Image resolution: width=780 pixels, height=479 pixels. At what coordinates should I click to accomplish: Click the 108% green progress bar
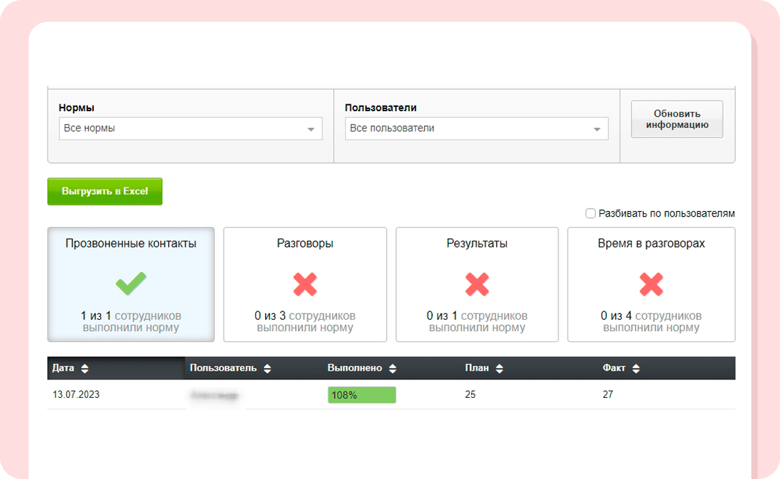pyautogui.click(x=361, y=395)
